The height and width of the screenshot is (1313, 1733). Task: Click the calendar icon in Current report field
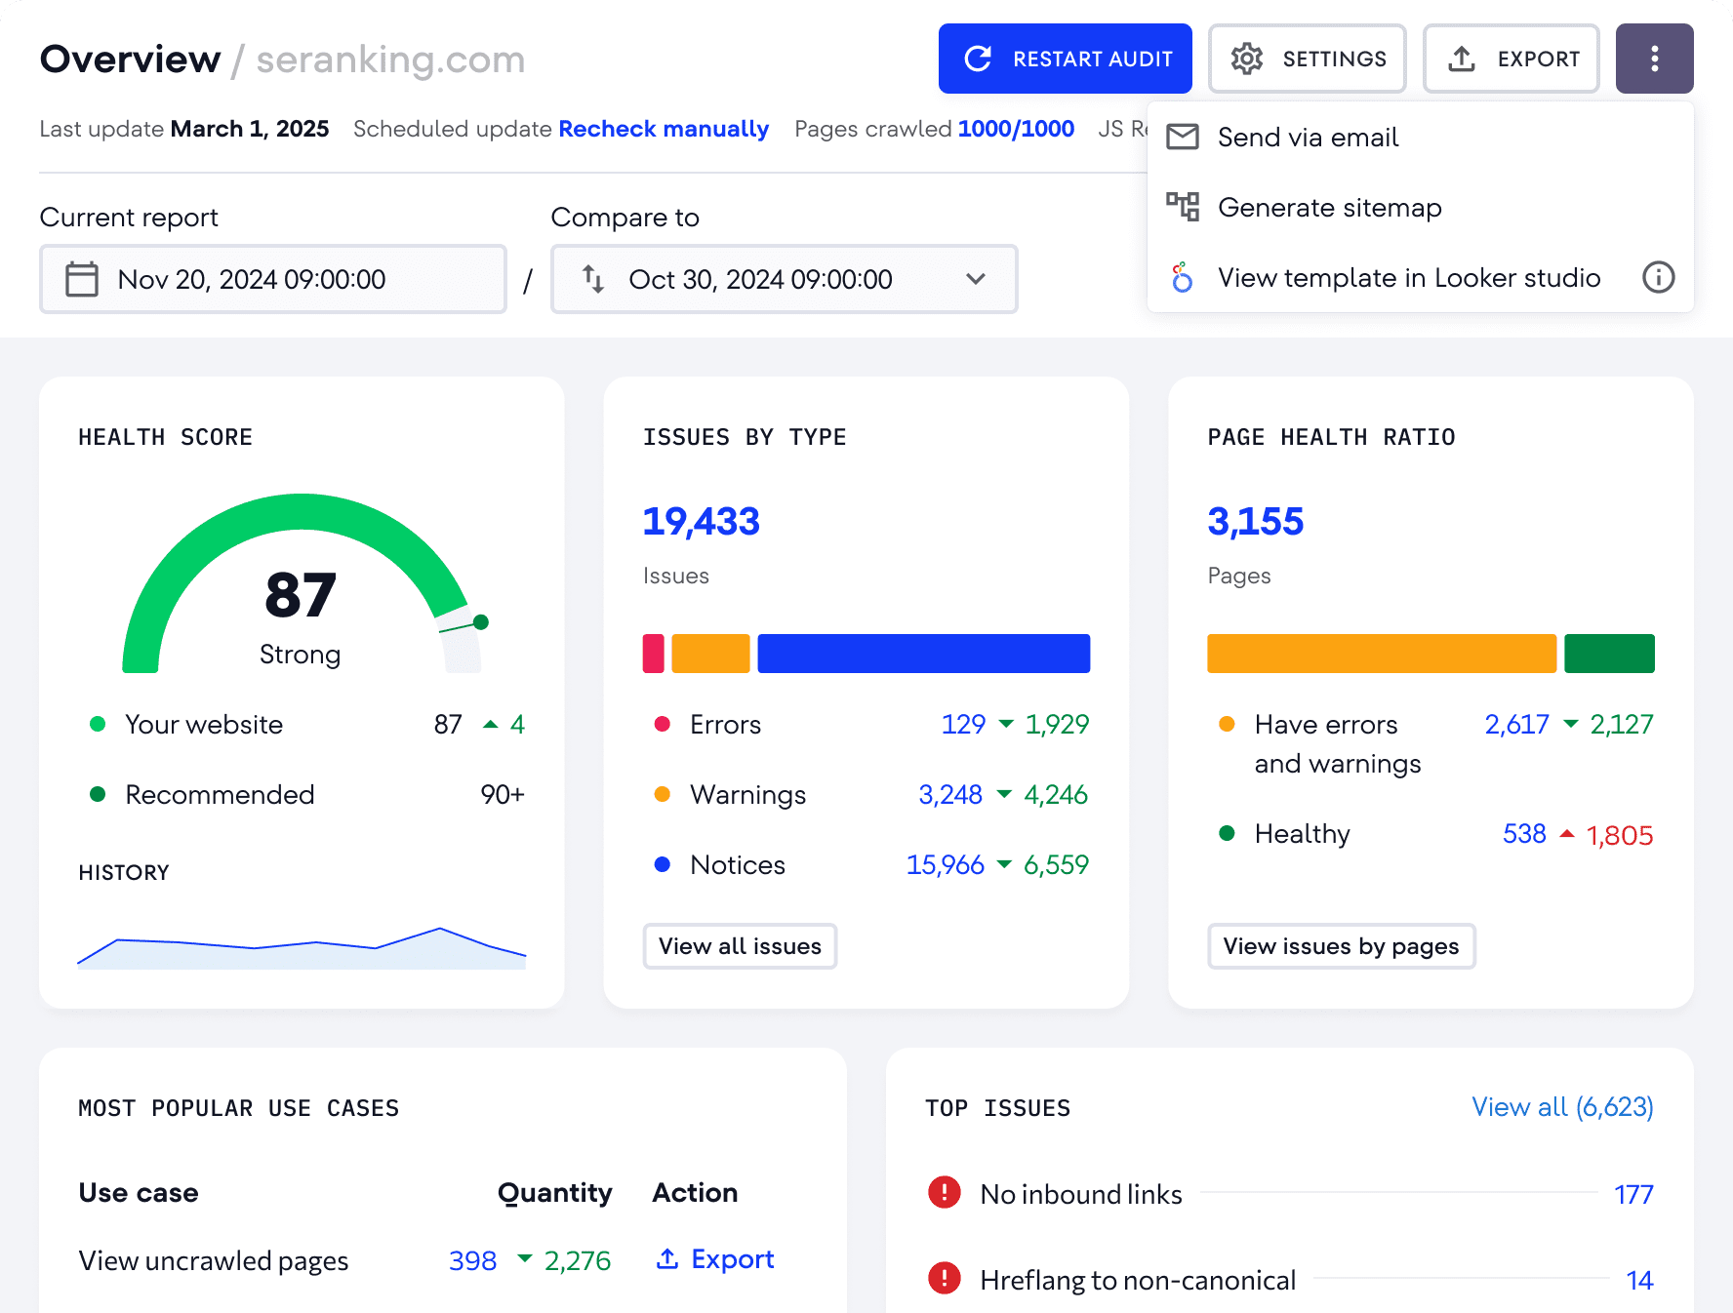[81, 279]
